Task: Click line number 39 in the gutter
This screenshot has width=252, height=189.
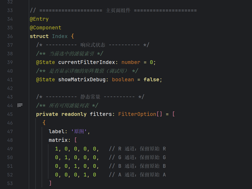Action: coord(10,62)
